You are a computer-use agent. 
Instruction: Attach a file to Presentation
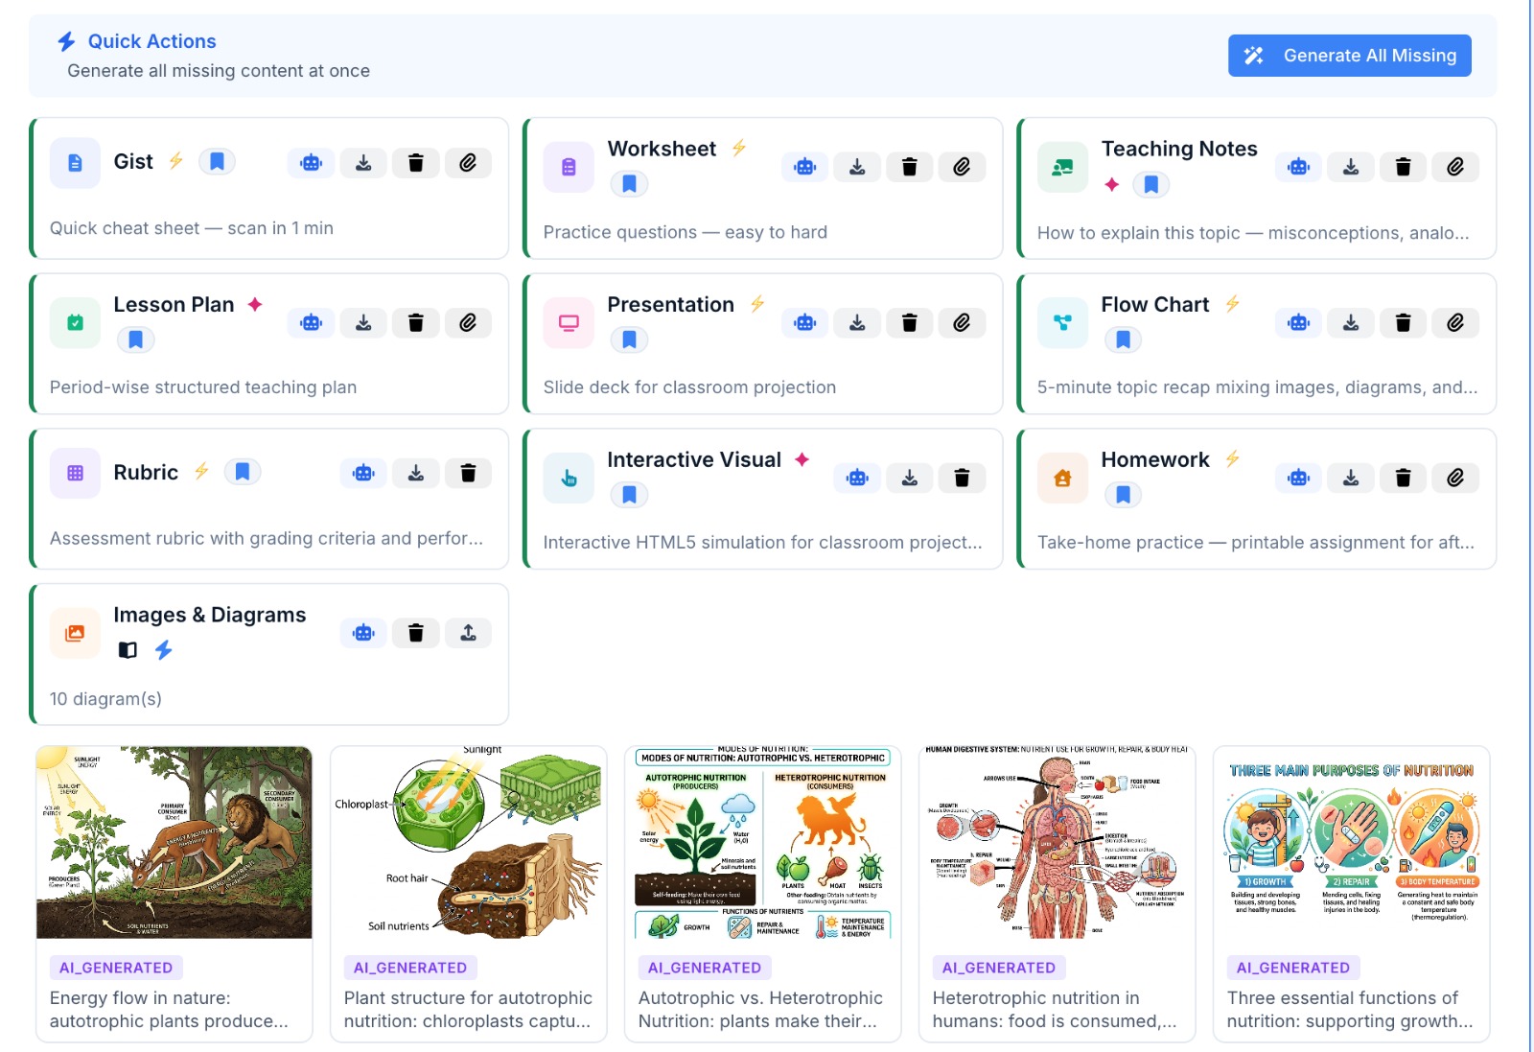(962, 322)
